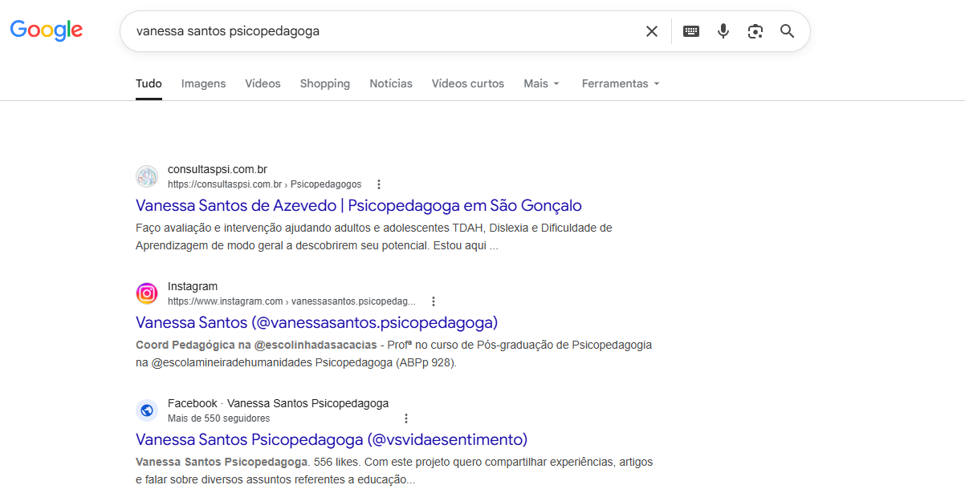Select the Tudo tab
Image resolution: width=965 pixels, height=493 pixels.
[149, 83]
